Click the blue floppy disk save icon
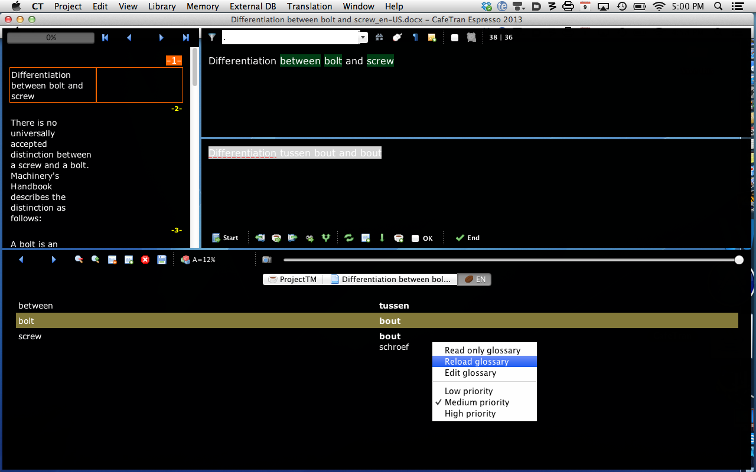This screenshot has width=756, height=472. [x=162, y=260]
